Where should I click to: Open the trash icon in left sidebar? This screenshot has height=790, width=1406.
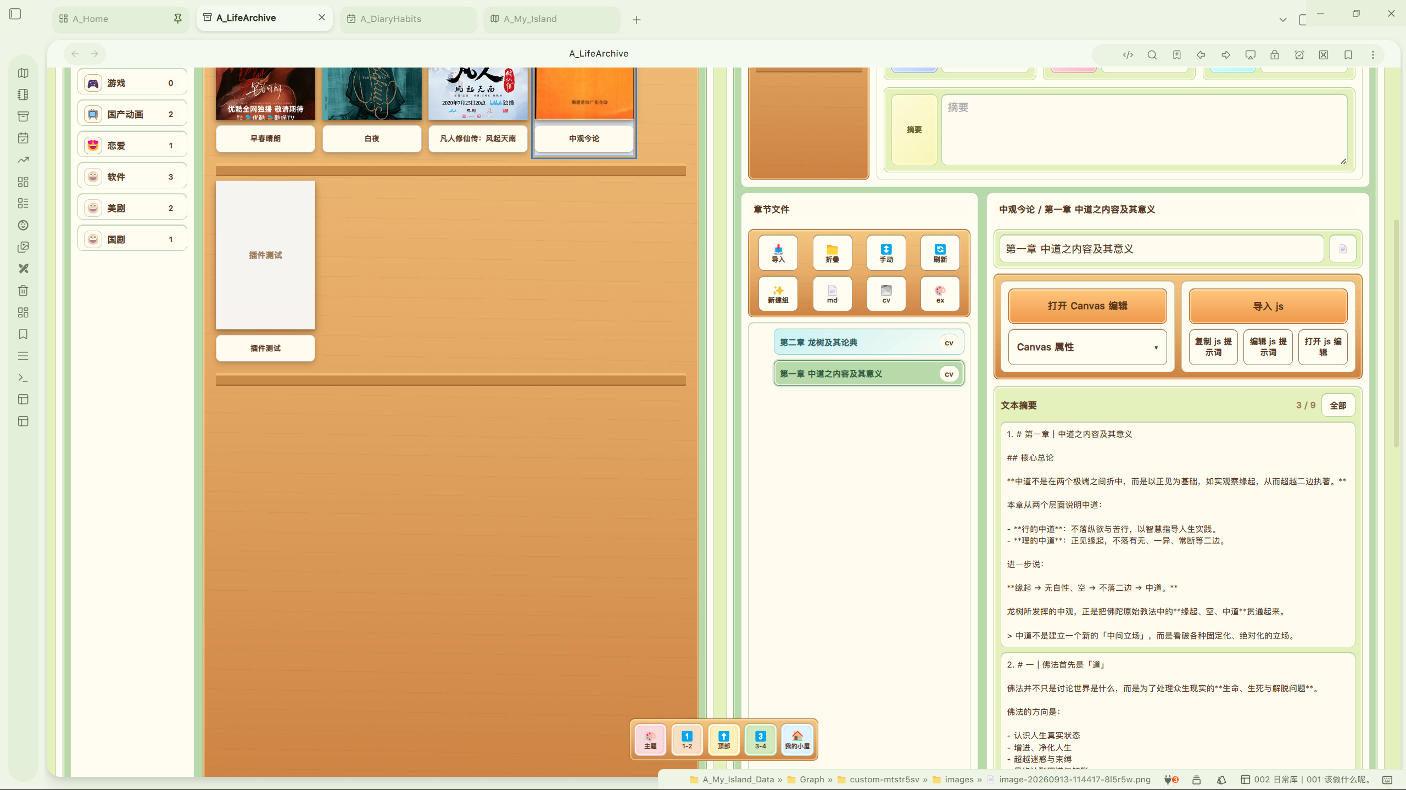(23, 290)
